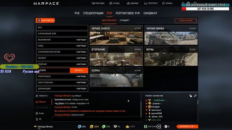The height and width of the screenshot is (130, 232).
Task: Open the Данные stats icon
Action: pyautogui.click(x=128, y=3)
